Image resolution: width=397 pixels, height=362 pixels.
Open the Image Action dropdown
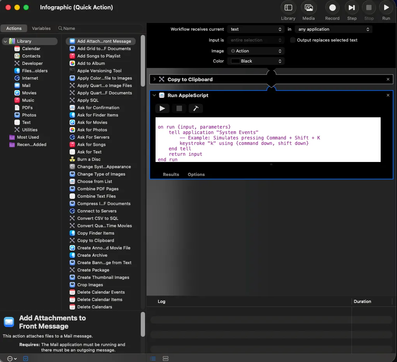click(256, 51)
